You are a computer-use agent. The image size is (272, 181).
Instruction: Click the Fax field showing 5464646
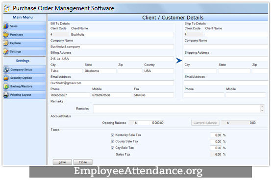[x=153, y=95]
